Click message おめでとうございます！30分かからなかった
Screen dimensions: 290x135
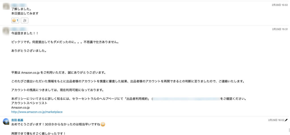point(56,125)
